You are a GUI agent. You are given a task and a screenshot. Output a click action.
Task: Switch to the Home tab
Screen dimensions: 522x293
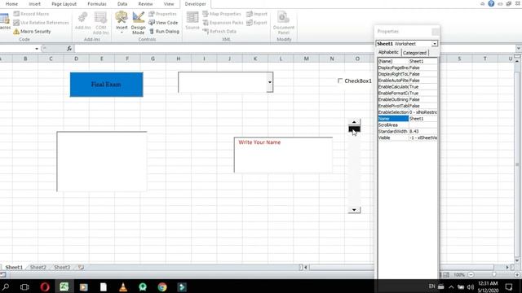coord(11,4)
